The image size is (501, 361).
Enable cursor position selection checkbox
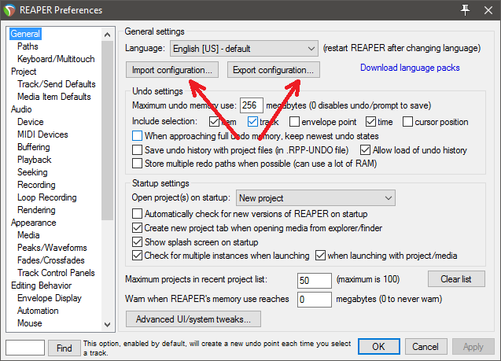[x=407, y=122]
